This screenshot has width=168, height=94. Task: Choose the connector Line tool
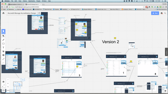3,59
